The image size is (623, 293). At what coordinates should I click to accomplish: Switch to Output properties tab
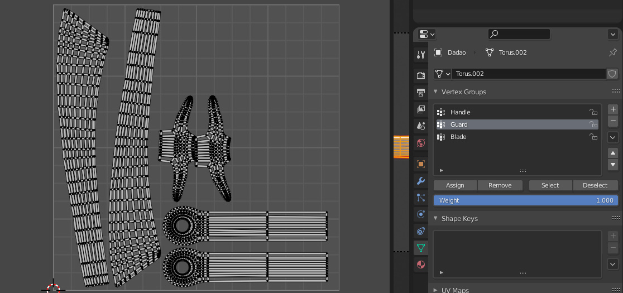[x=421, y=92]
